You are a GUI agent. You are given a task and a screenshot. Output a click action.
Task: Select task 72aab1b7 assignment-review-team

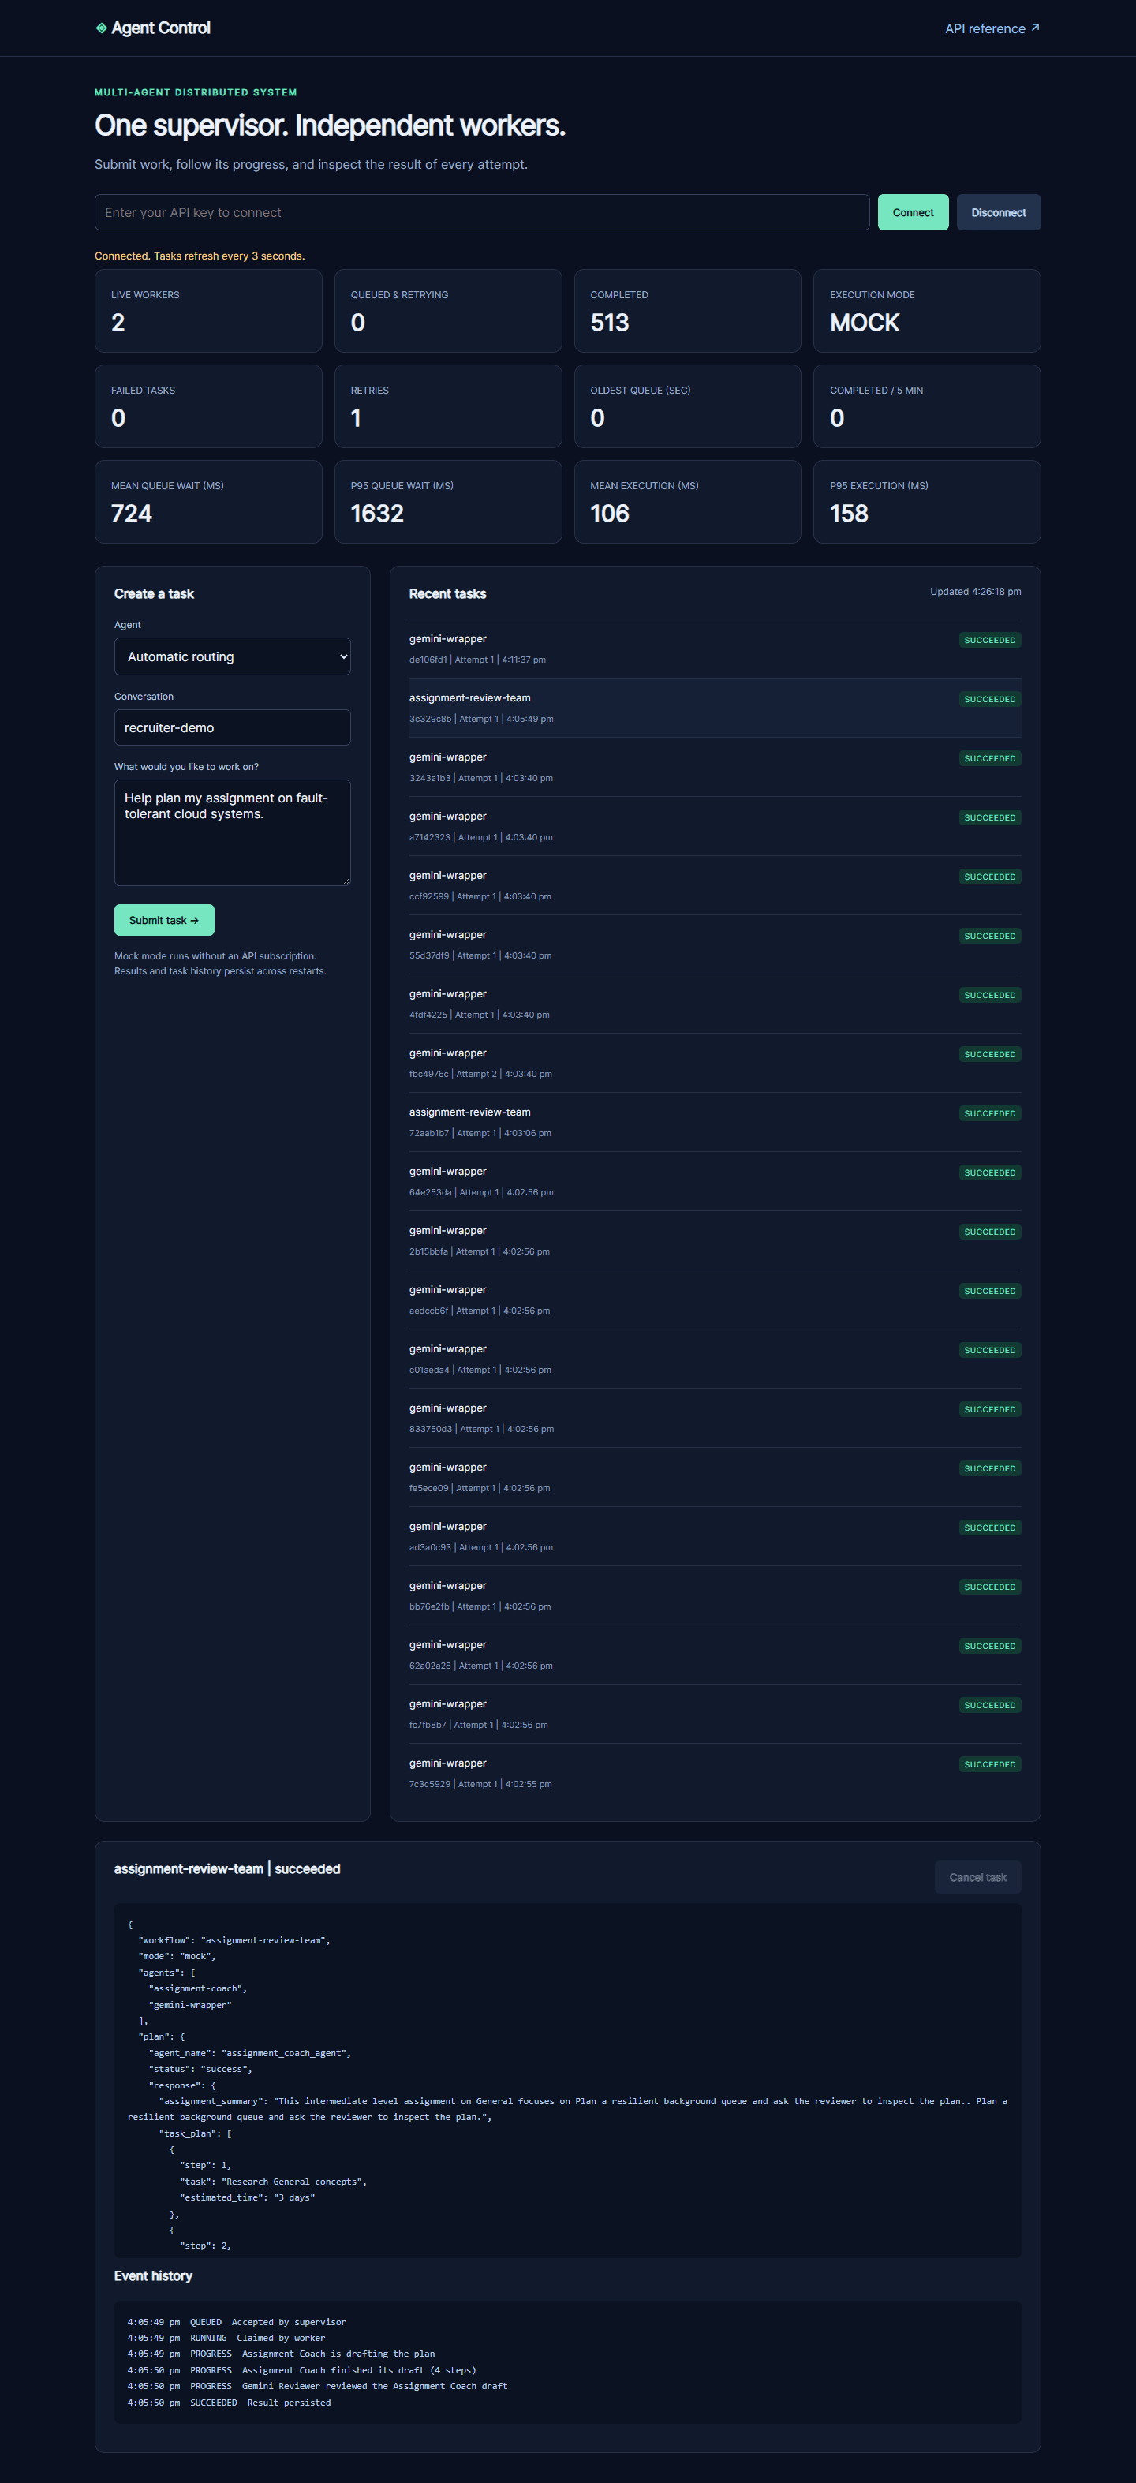715,1122
